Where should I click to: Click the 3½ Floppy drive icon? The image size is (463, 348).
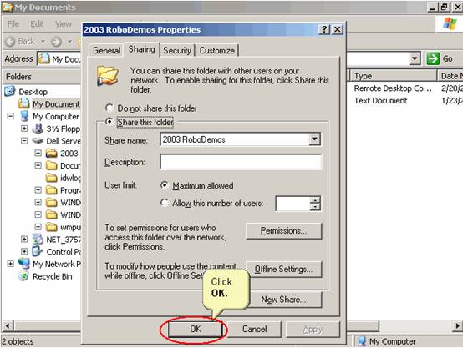point(38,129)
